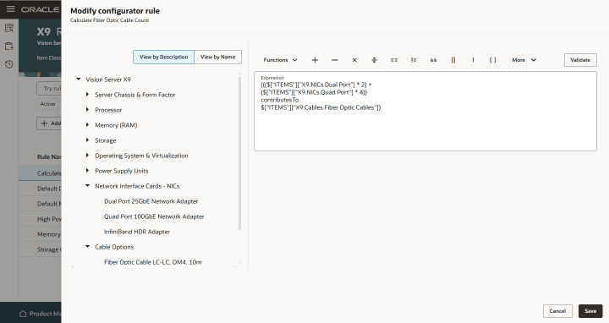Expand Operating System & Virtualization
Screen dimensions: 609x323
coord(87,156)
